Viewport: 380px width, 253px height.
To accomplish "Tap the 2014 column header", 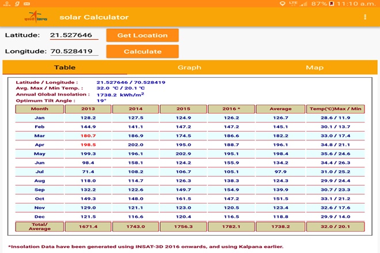I will click(136, 109).
